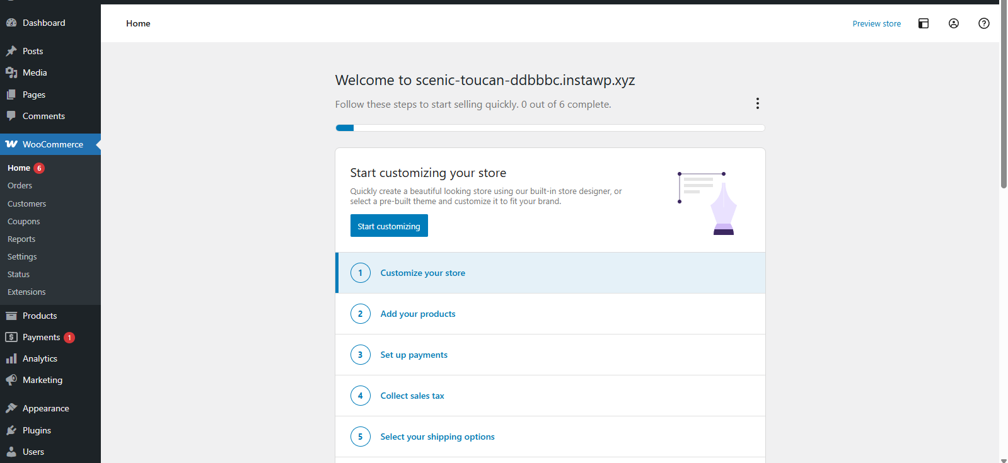Click the store designer pen illustration
1008x463 pixels.
(x=707, y=203)
